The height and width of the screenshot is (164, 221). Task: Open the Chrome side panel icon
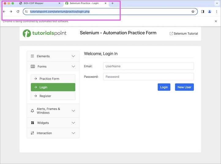pyautogui.click(x=203, y=12)
